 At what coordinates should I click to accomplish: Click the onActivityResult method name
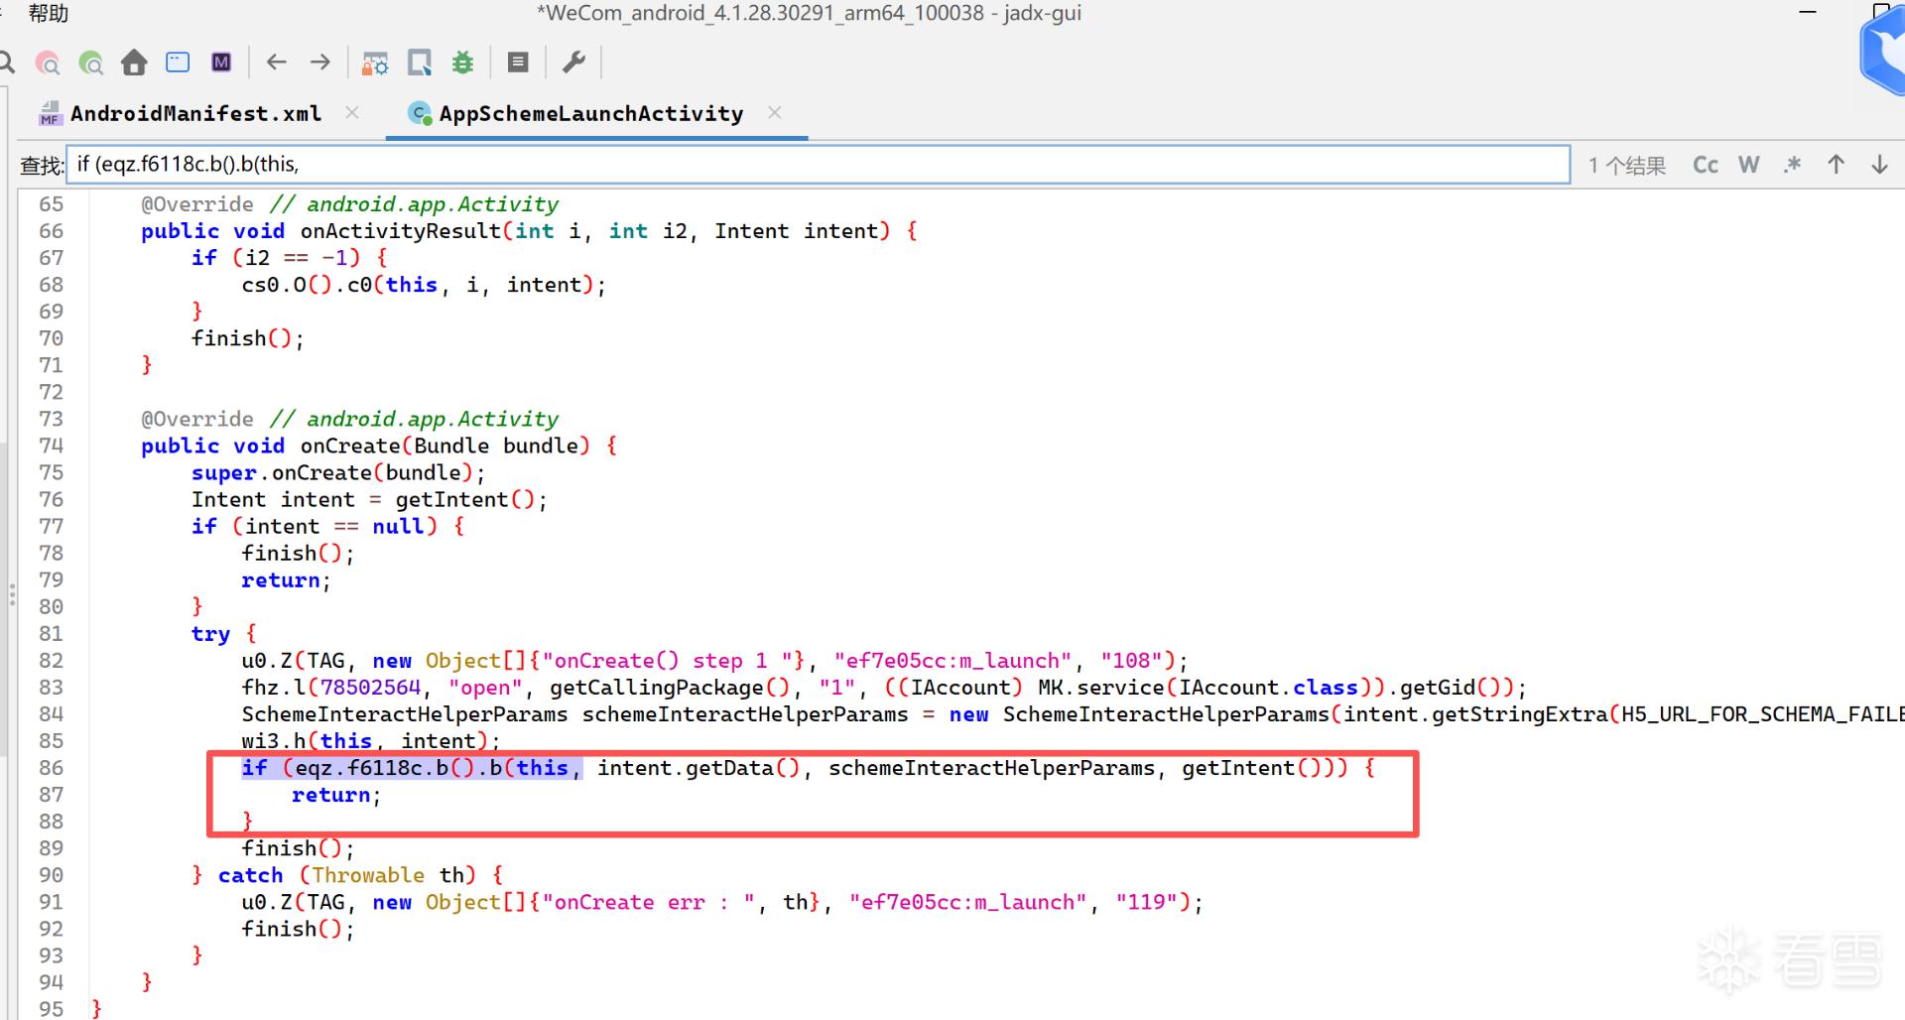click(401, 231)
